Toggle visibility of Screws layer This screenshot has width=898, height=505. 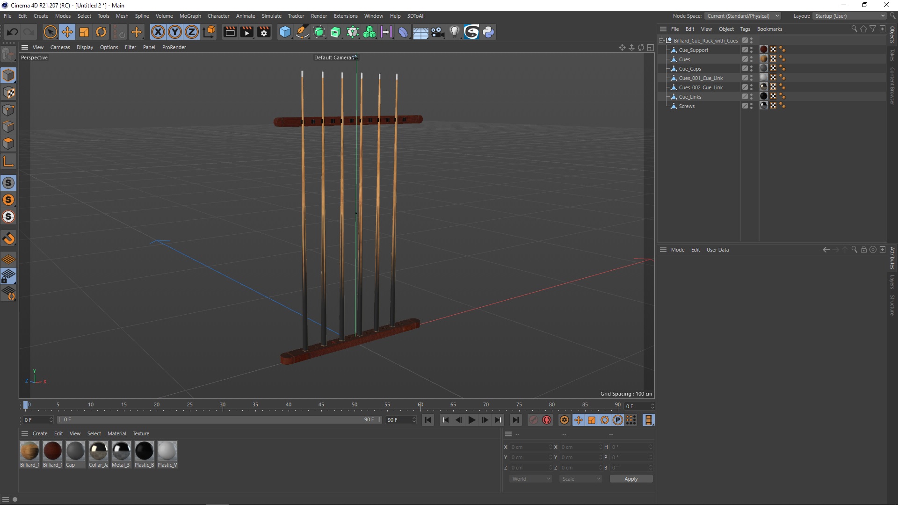(753, 105)
